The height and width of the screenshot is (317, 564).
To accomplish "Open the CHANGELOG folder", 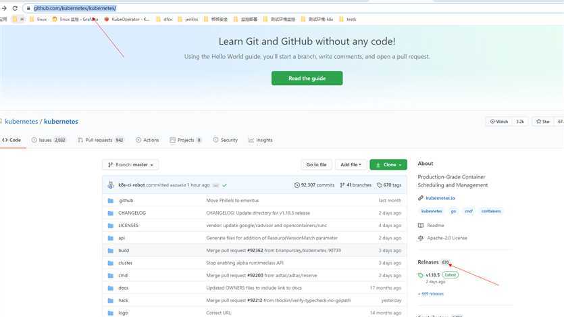I will point(132,213).
